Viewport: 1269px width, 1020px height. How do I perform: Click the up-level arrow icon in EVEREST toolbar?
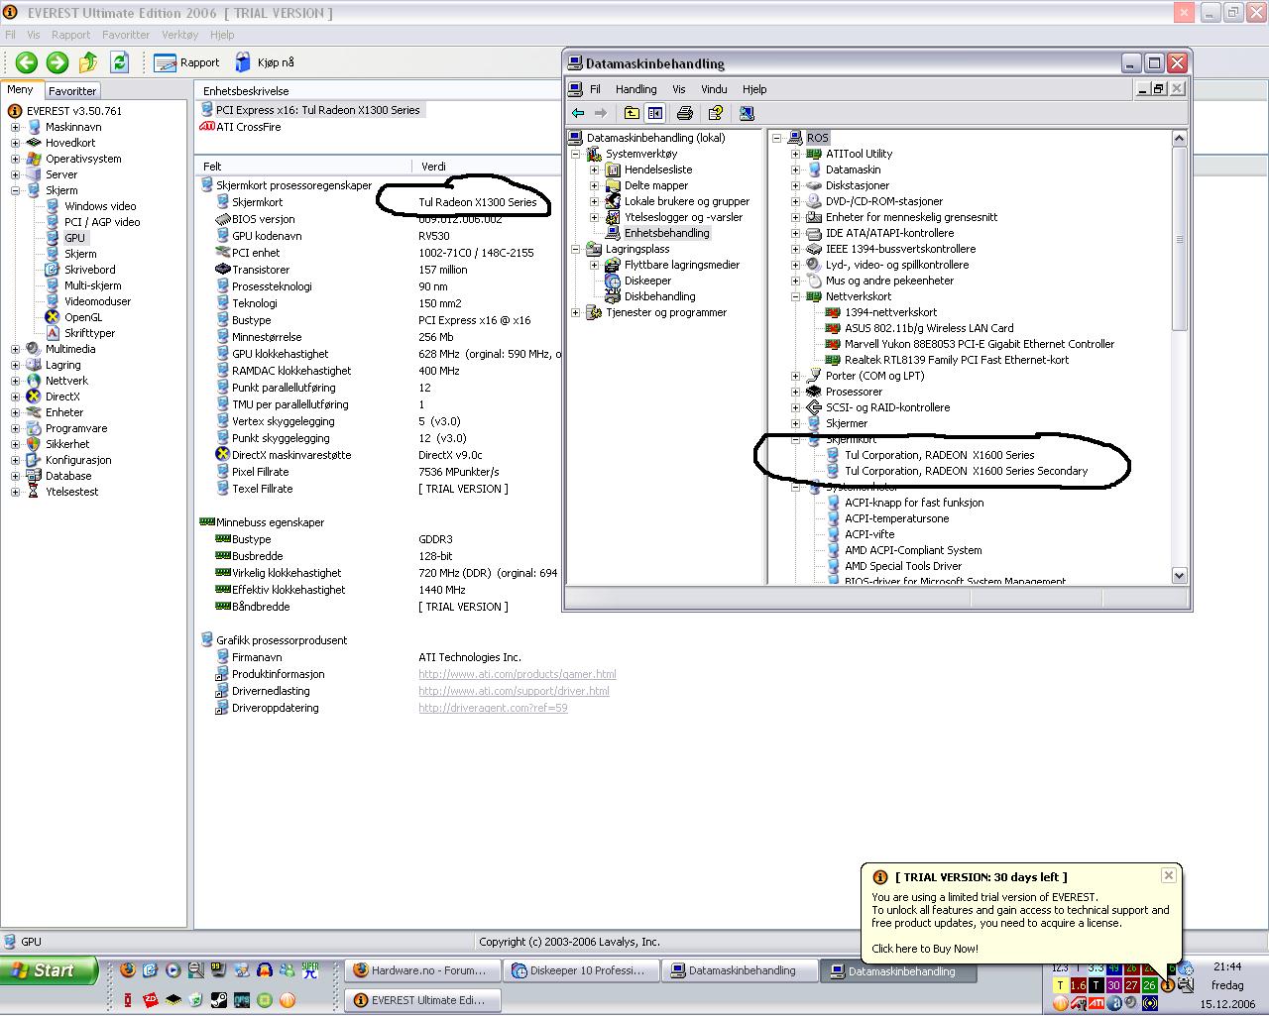click(x=88, y=62)
